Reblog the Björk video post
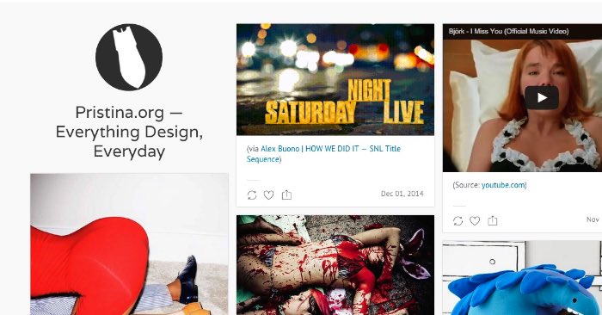602x315 pixels. tap(458, 221)
